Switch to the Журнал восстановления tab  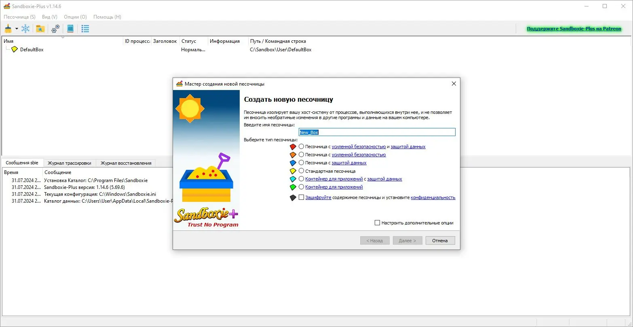click(126, 163)
